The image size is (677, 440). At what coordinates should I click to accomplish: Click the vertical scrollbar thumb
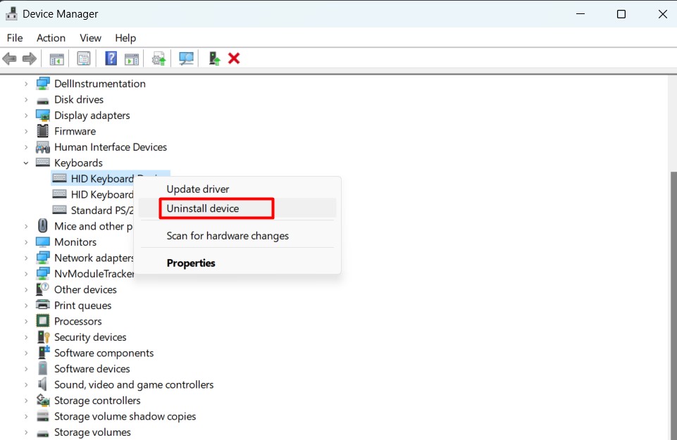673,303
